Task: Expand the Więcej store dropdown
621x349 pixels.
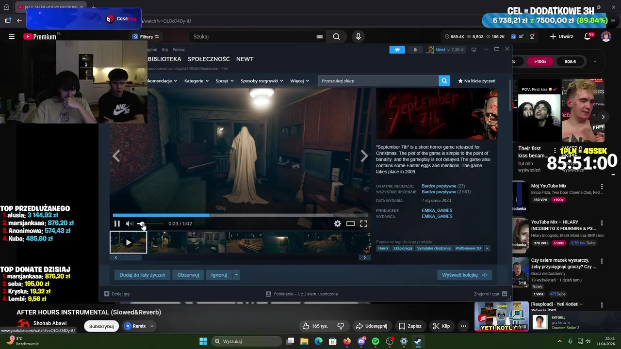Action: (300, 81)
